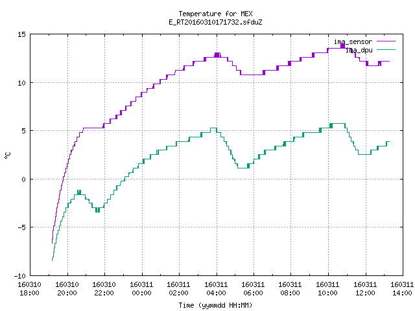Click the green legend line for ima_dpu
This screenshot has height=311, width=415.
[386, 50]
